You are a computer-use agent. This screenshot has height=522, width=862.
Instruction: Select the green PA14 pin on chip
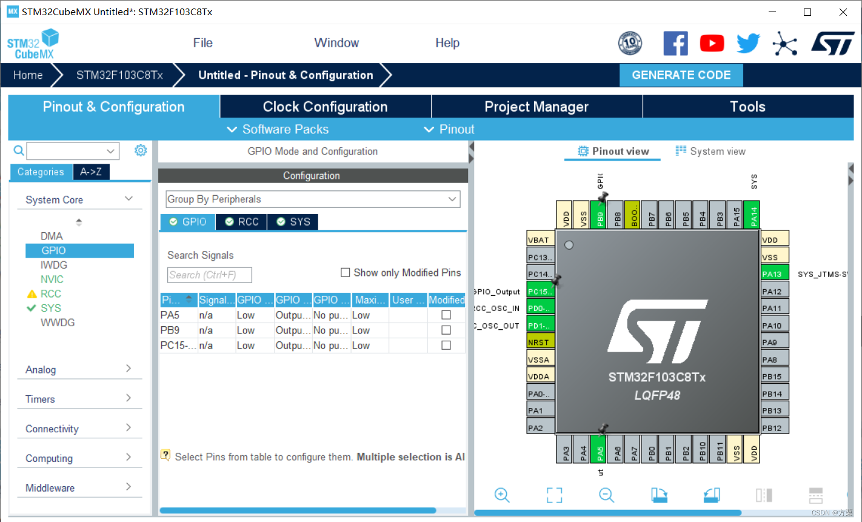pyautogui.click(x=753, y=215)
